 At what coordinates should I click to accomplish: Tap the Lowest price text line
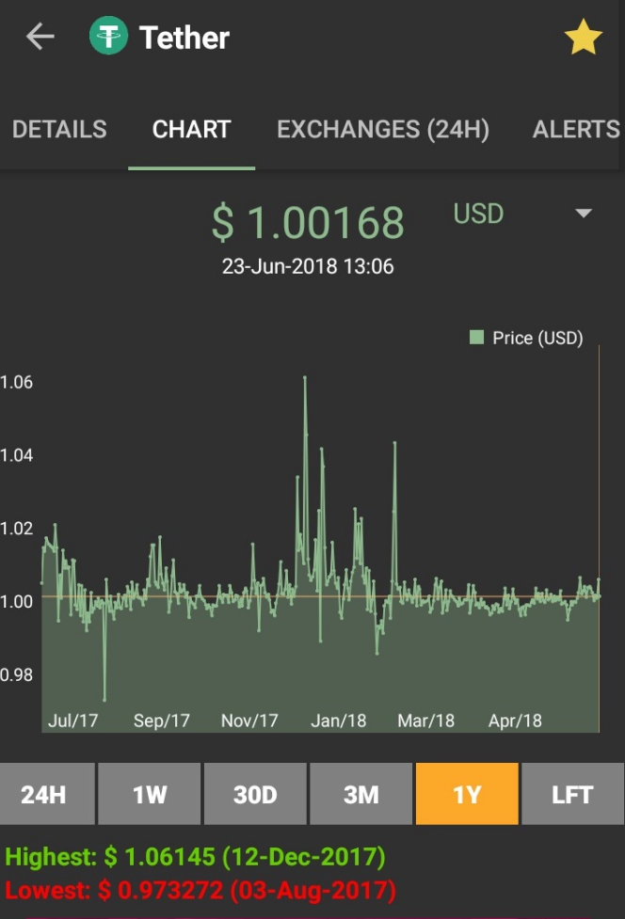click(x=200, y=890)
